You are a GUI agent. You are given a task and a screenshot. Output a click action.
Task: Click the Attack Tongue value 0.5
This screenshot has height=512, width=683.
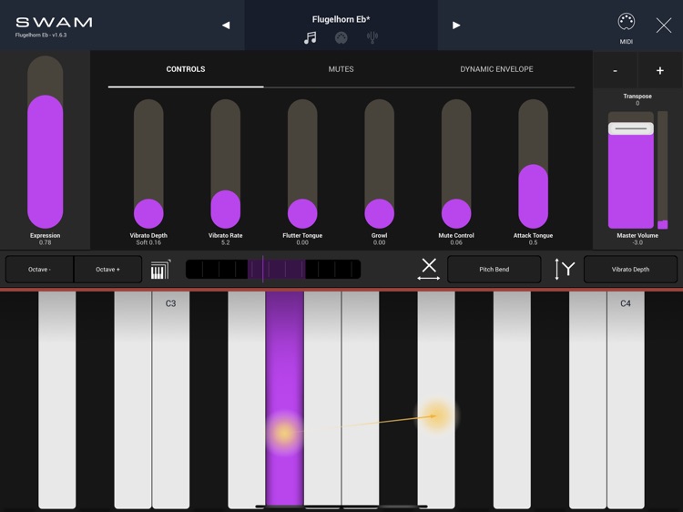tap(533, 242)
